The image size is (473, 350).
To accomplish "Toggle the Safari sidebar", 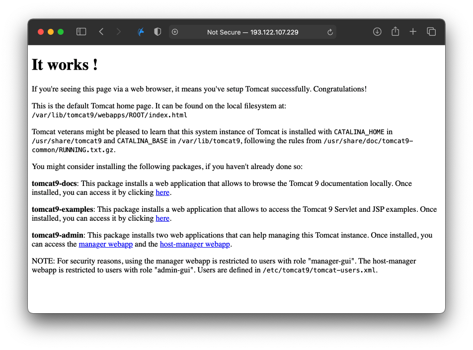I will coord(81,32).
